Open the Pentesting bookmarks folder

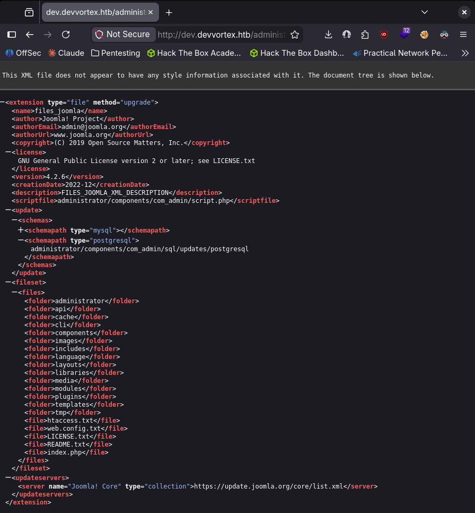pos(116,53)
